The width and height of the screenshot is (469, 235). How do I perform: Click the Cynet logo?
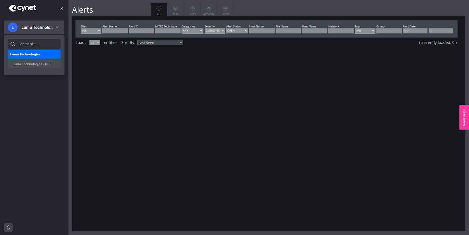pos(22,8)
